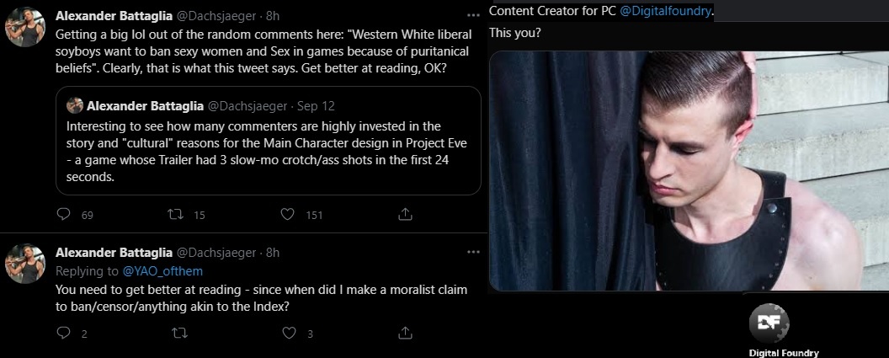
Task: Open more options on the second tweet
Action: 473,252
